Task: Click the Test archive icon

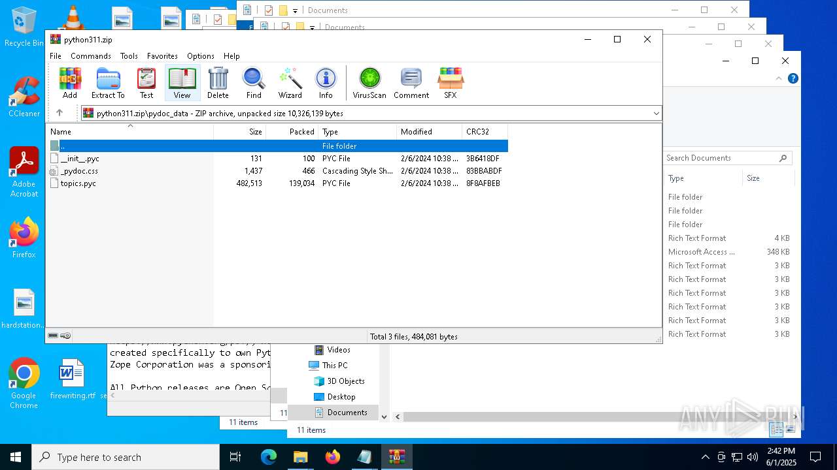Action: pyautogui.click(x=146, y=83)
